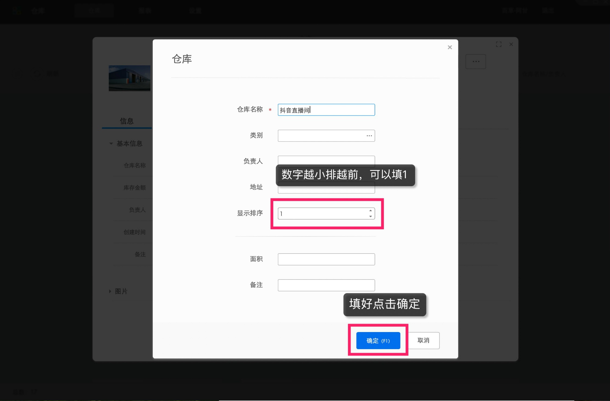
Task: Open the 类别 picker via ellipsis icon
Action: coord(369,135)
